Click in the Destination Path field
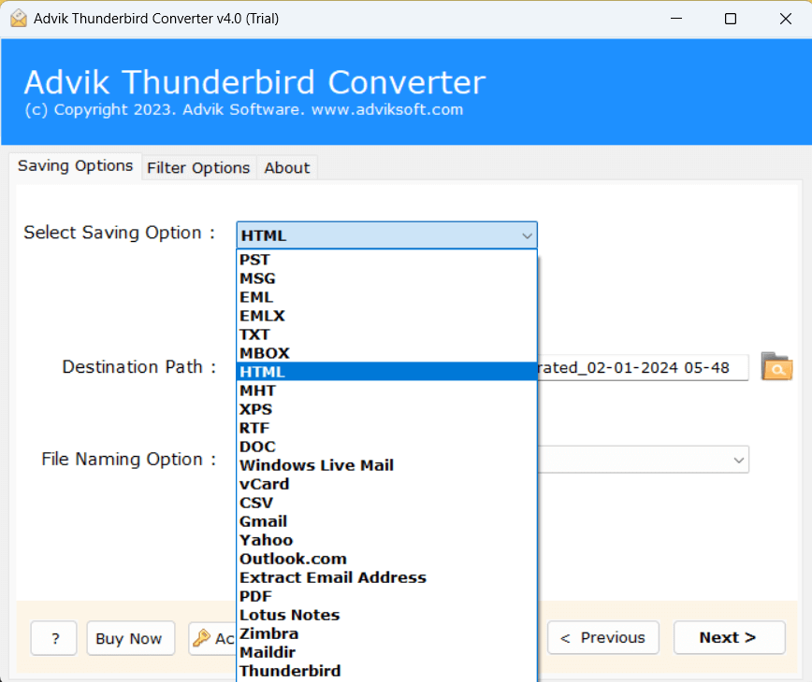812x682 pixels. point(644,368)
